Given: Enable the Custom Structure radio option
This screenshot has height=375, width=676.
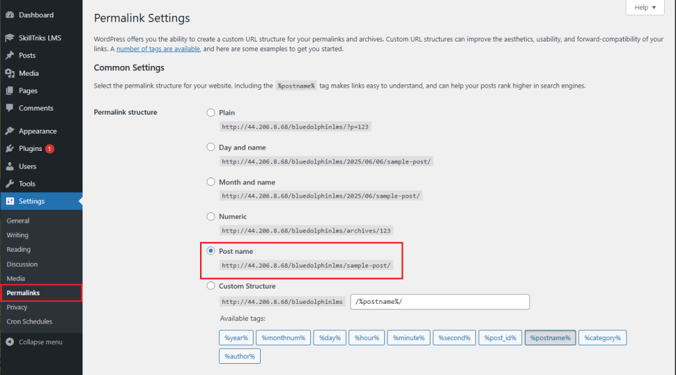Looking at the screenshot, I should pos(211,286).
